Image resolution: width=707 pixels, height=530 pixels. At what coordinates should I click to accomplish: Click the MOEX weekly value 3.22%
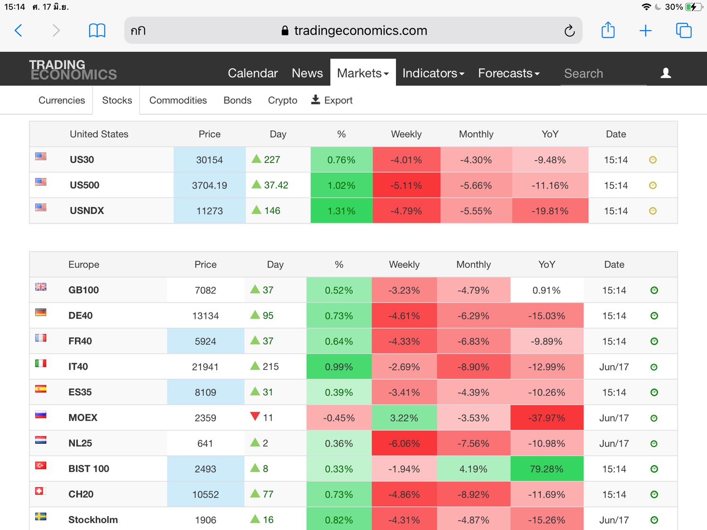404,418
